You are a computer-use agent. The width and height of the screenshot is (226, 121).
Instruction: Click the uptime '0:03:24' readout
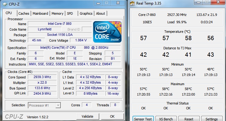tap(207, 22)
